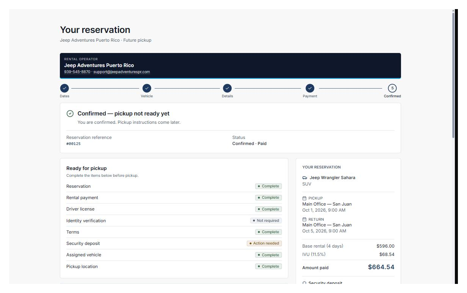Click the Complete badge in Pickup location row
The image size is (467, 293).
point(268,267)
